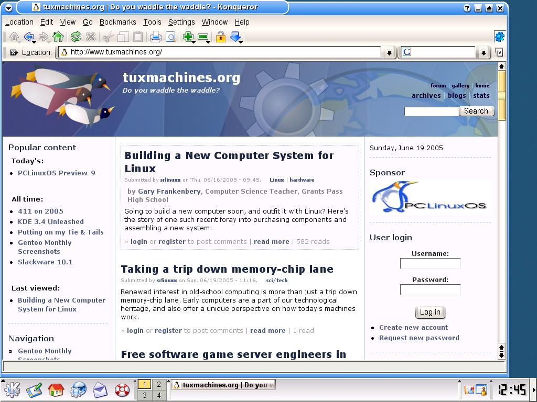Click the Google search provider icon
Image resolution: width=537 pixels, height=402 pixels.
tap(407, 52)
